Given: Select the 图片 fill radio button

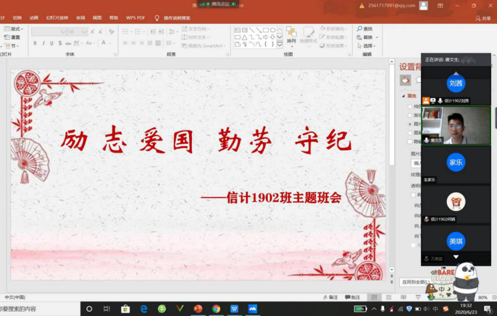Looking at the screenshot, I should click(410, 124).
